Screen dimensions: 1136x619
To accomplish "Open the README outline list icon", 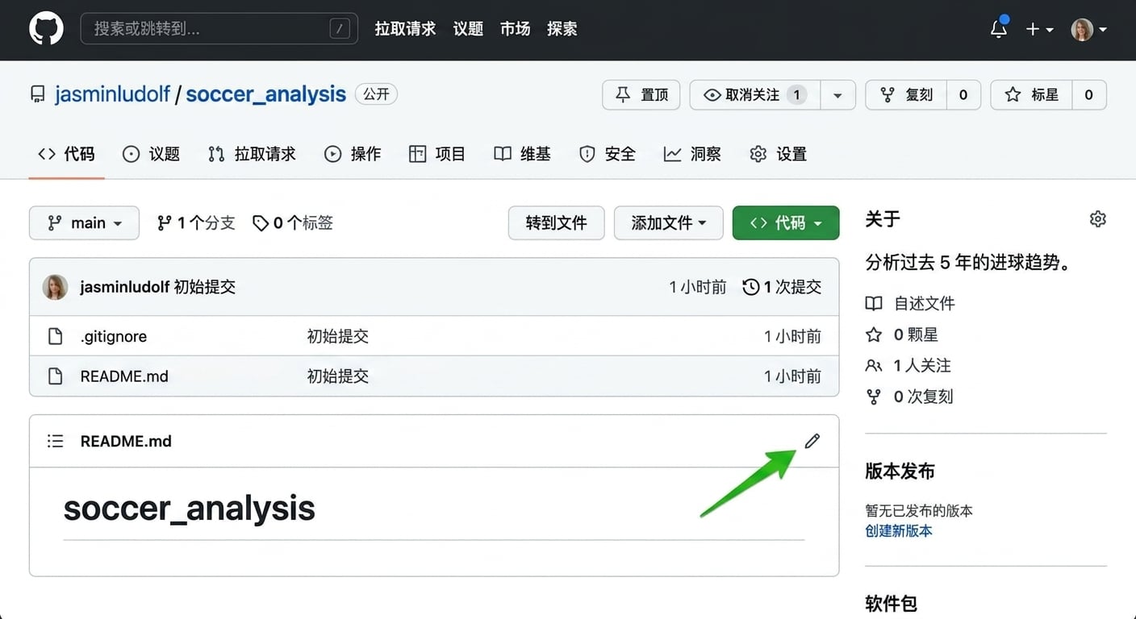I will [x=55, y=441].
